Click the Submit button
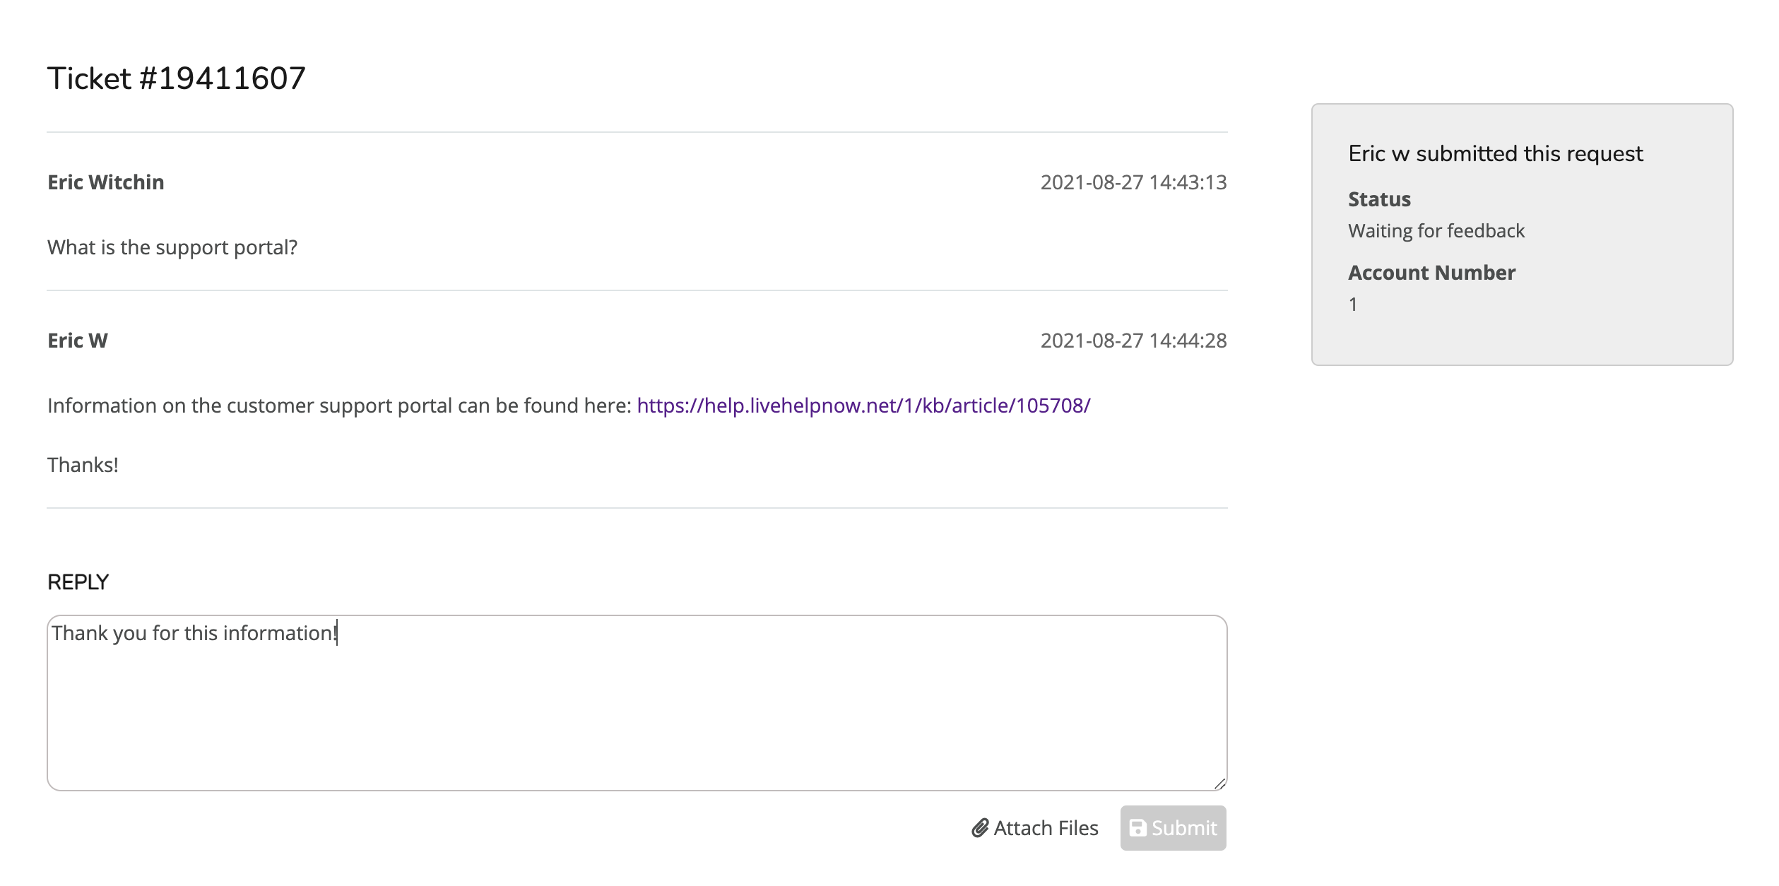The width and height of the screenshot is (1779, 886). [1173, 828]
